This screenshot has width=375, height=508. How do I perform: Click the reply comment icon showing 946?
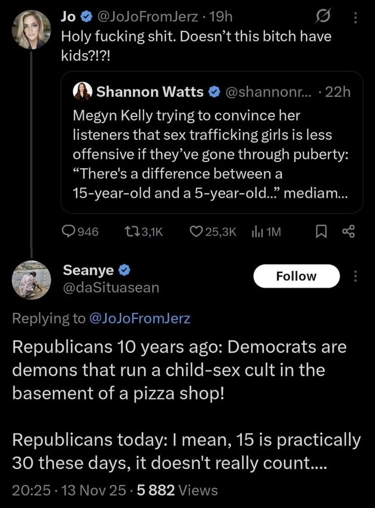coord(68,232)
